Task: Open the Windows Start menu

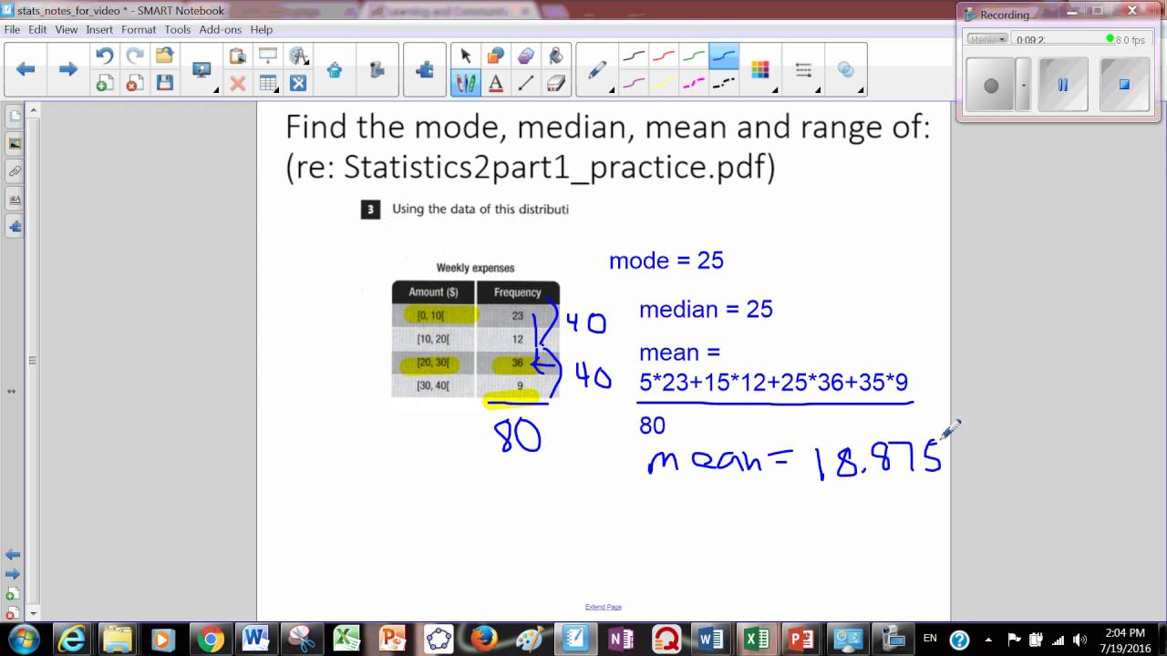Action: 23,639
